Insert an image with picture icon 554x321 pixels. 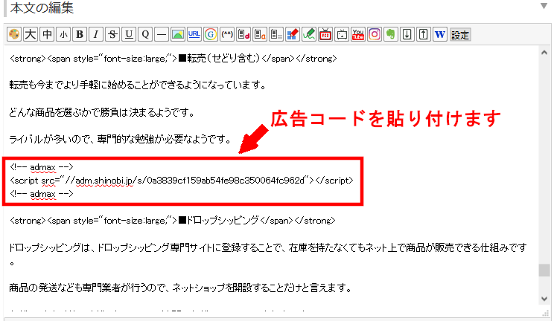point(178,35)
